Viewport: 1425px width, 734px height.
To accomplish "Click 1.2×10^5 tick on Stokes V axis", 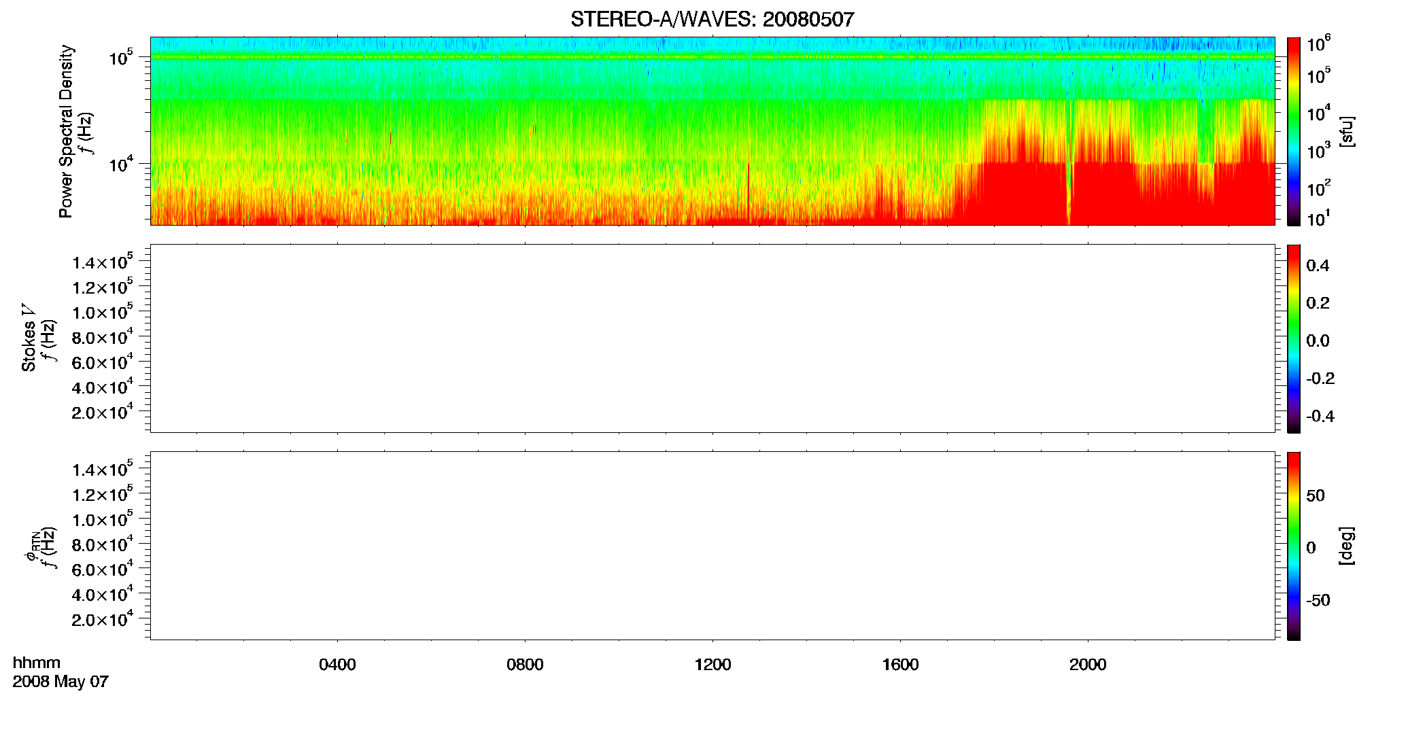I will pyautogui.click(x=103, y=287).
